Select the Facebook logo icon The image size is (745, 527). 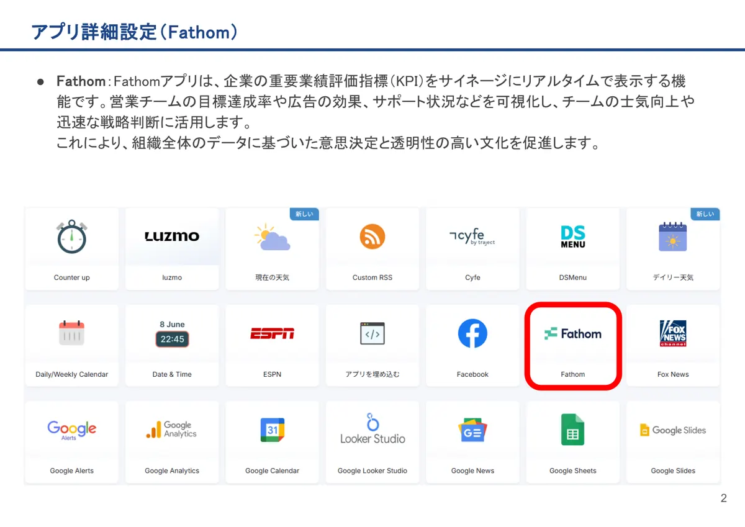coord(472,333)
